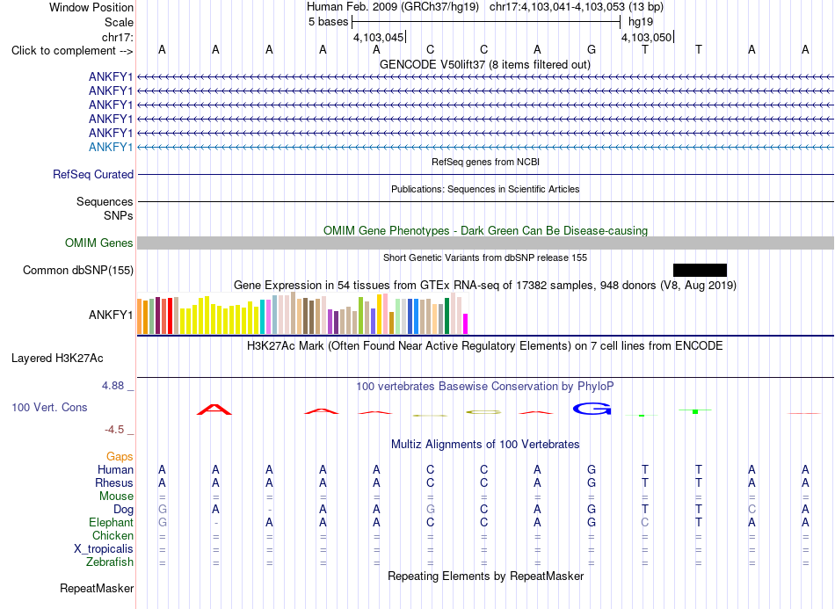Open 'Publications: Sequences in Scientific Articles' title
This screenshot has height=609, width=835.
pos(485,189)
